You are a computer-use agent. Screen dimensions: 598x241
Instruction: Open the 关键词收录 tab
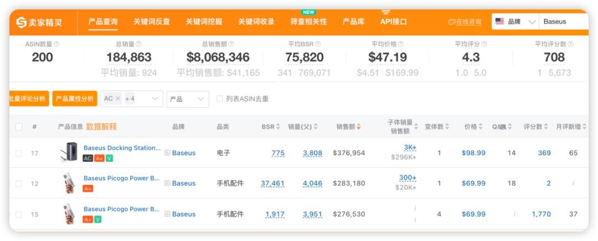tap(256, 22)
